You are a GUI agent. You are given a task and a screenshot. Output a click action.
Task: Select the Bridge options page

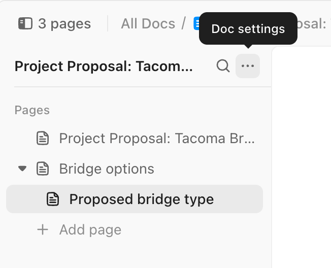[107, 169]
